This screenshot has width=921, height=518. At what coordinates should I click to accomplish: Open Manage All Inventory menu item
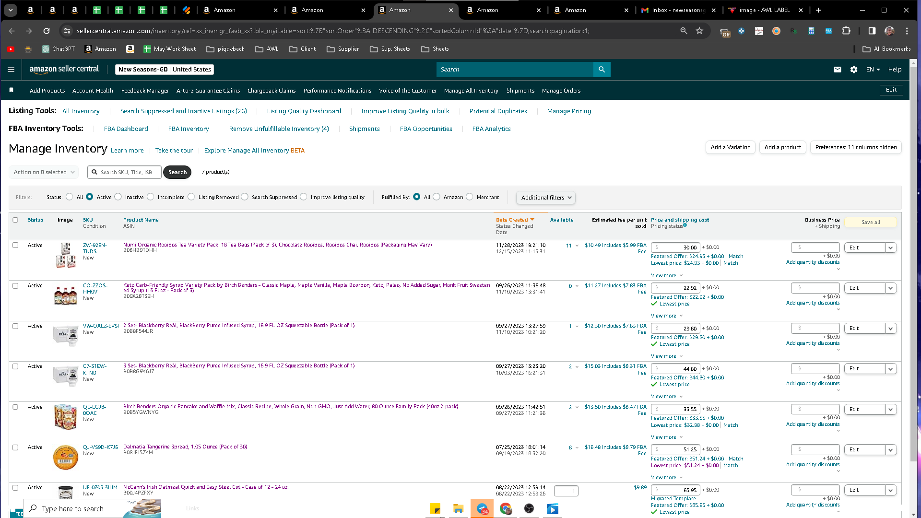(471, 91)
